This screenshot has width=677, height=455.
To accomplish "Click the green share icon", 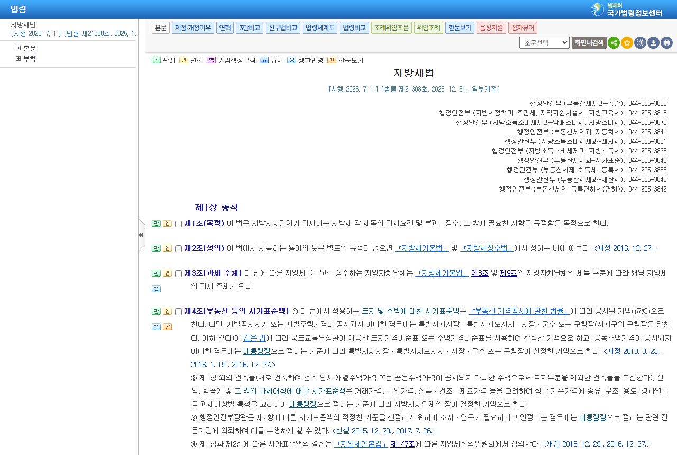I will pyautogui.click(x=614, y=43).
